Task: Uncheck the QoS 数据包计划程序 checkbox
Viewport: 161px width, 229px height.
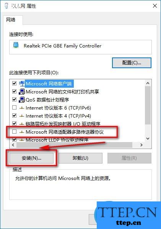Action: coord(14,100)
